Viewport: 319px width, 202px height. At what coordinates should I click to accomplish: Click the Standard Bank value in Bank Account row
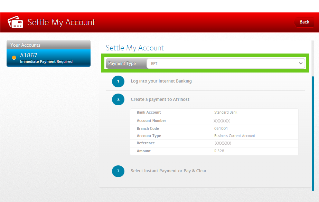[226, 113]
